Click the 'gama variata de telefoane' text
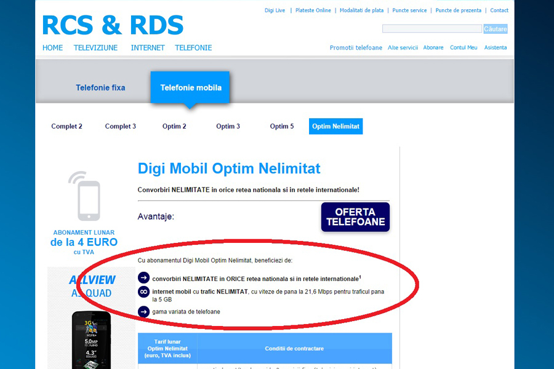Image resolution: width=554 pixels, height=369 pixels. (x=186, y=312)
